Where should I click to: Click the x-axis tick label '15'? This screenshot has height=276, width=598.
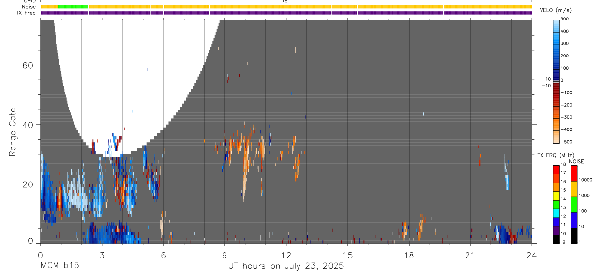coord(347,256)
